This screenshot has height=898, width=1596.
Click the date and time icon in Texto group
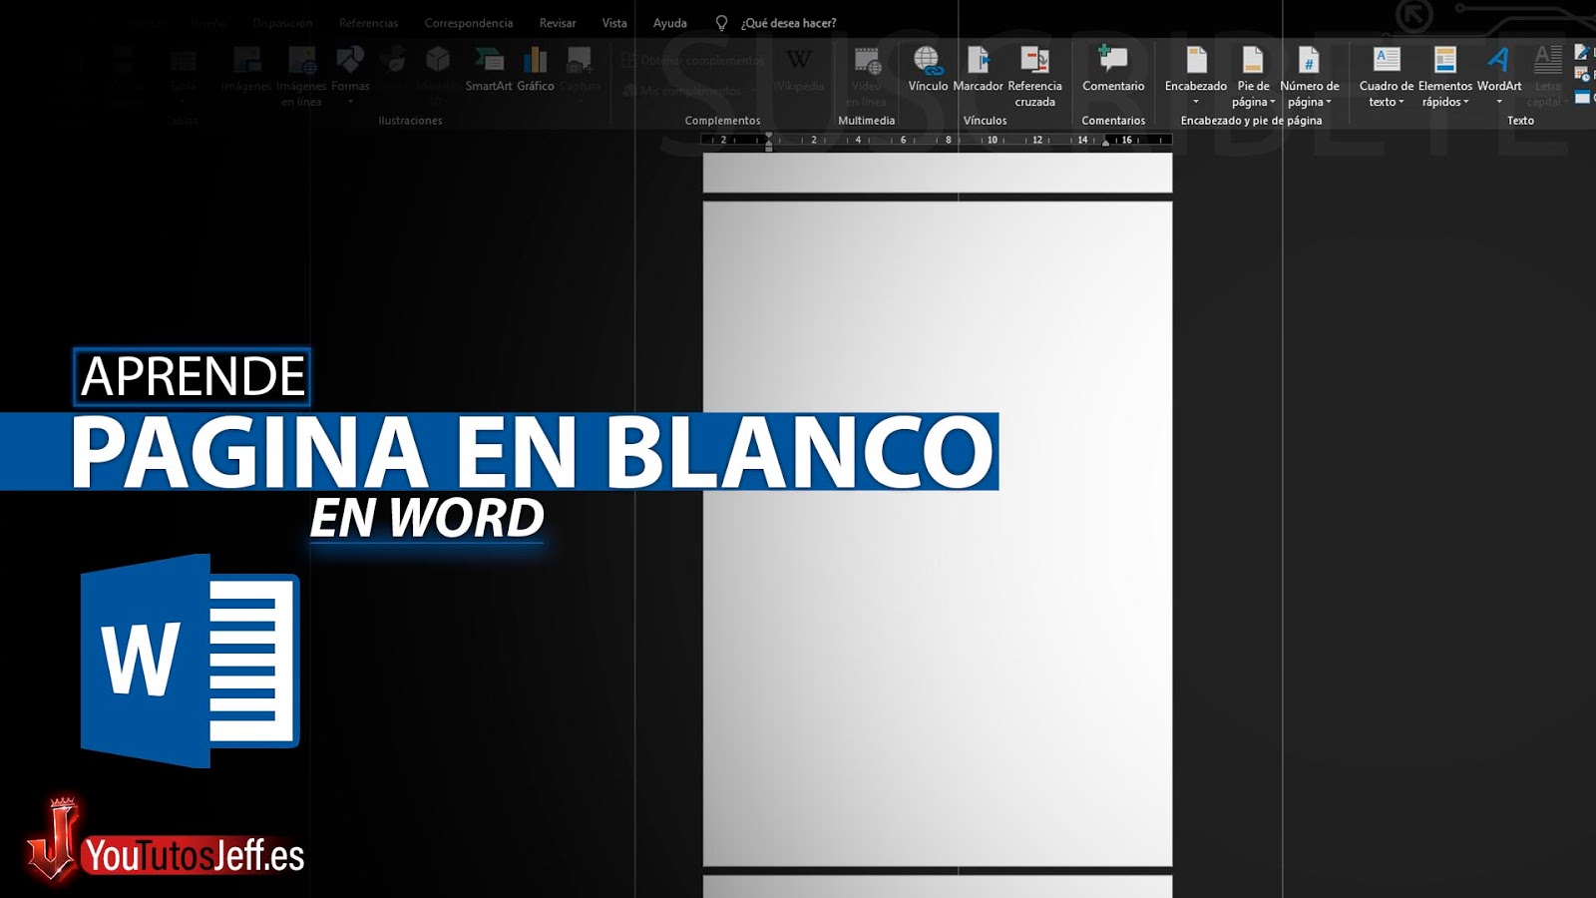coord(1582,74)
